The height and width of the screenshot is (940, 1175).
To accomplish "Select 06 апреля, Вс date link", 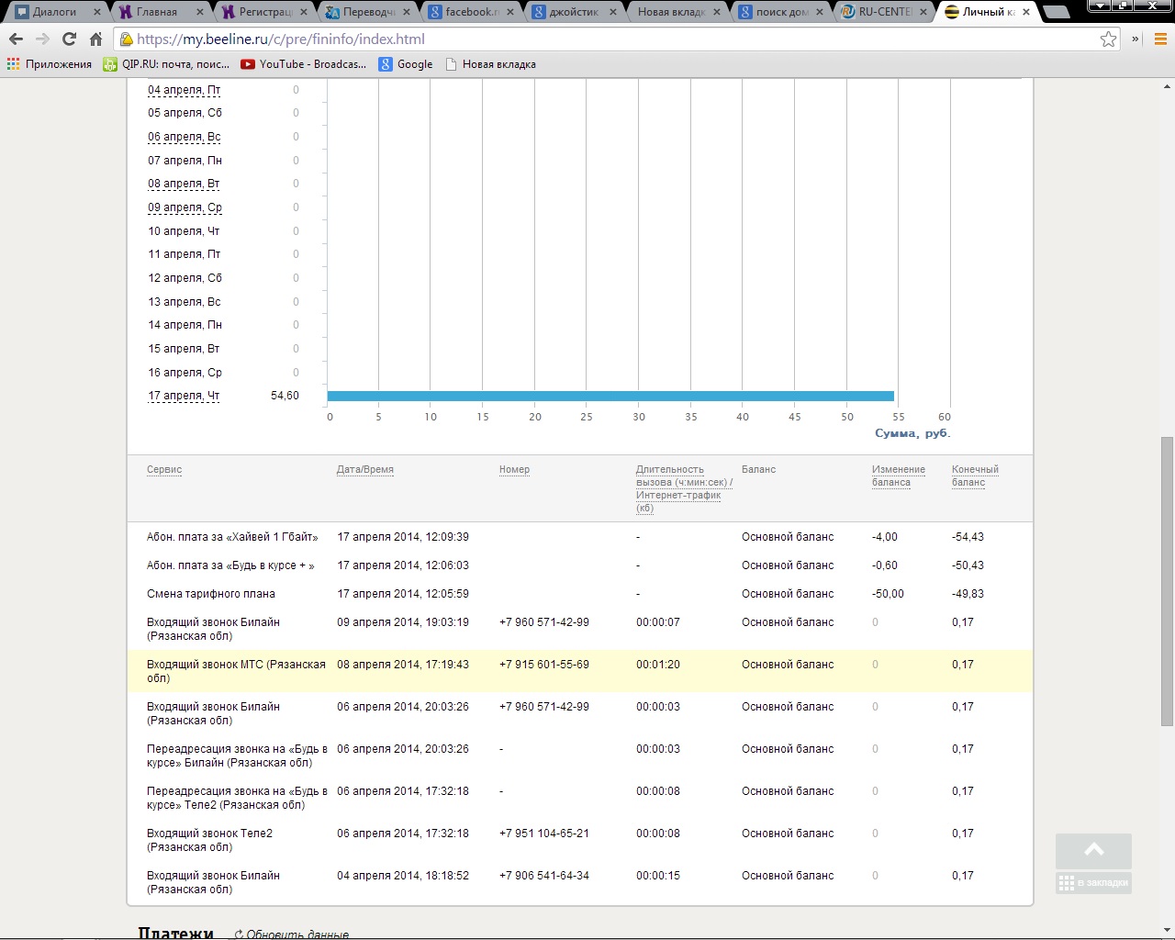I will tap(184, 137).
